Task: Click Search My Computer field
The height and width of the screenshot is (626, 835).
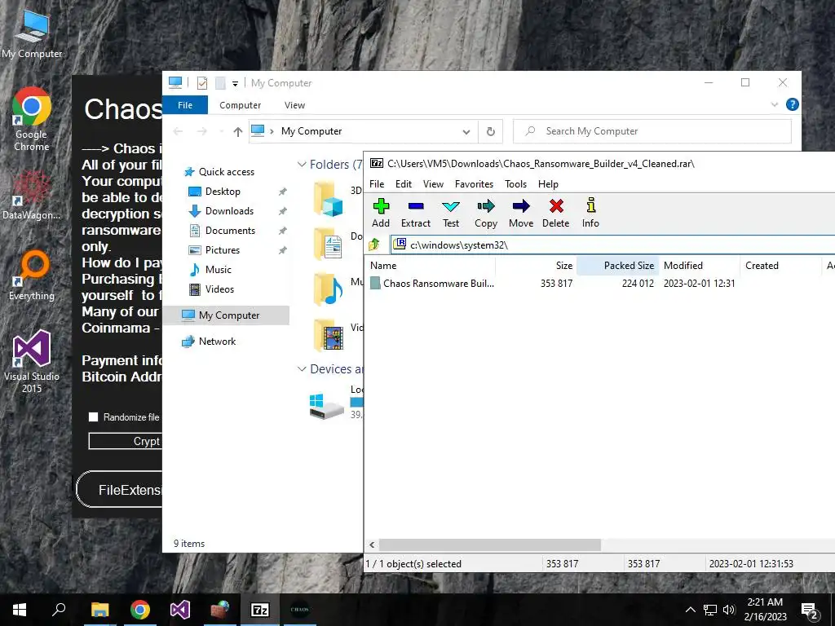Action: tap(652, 131)
